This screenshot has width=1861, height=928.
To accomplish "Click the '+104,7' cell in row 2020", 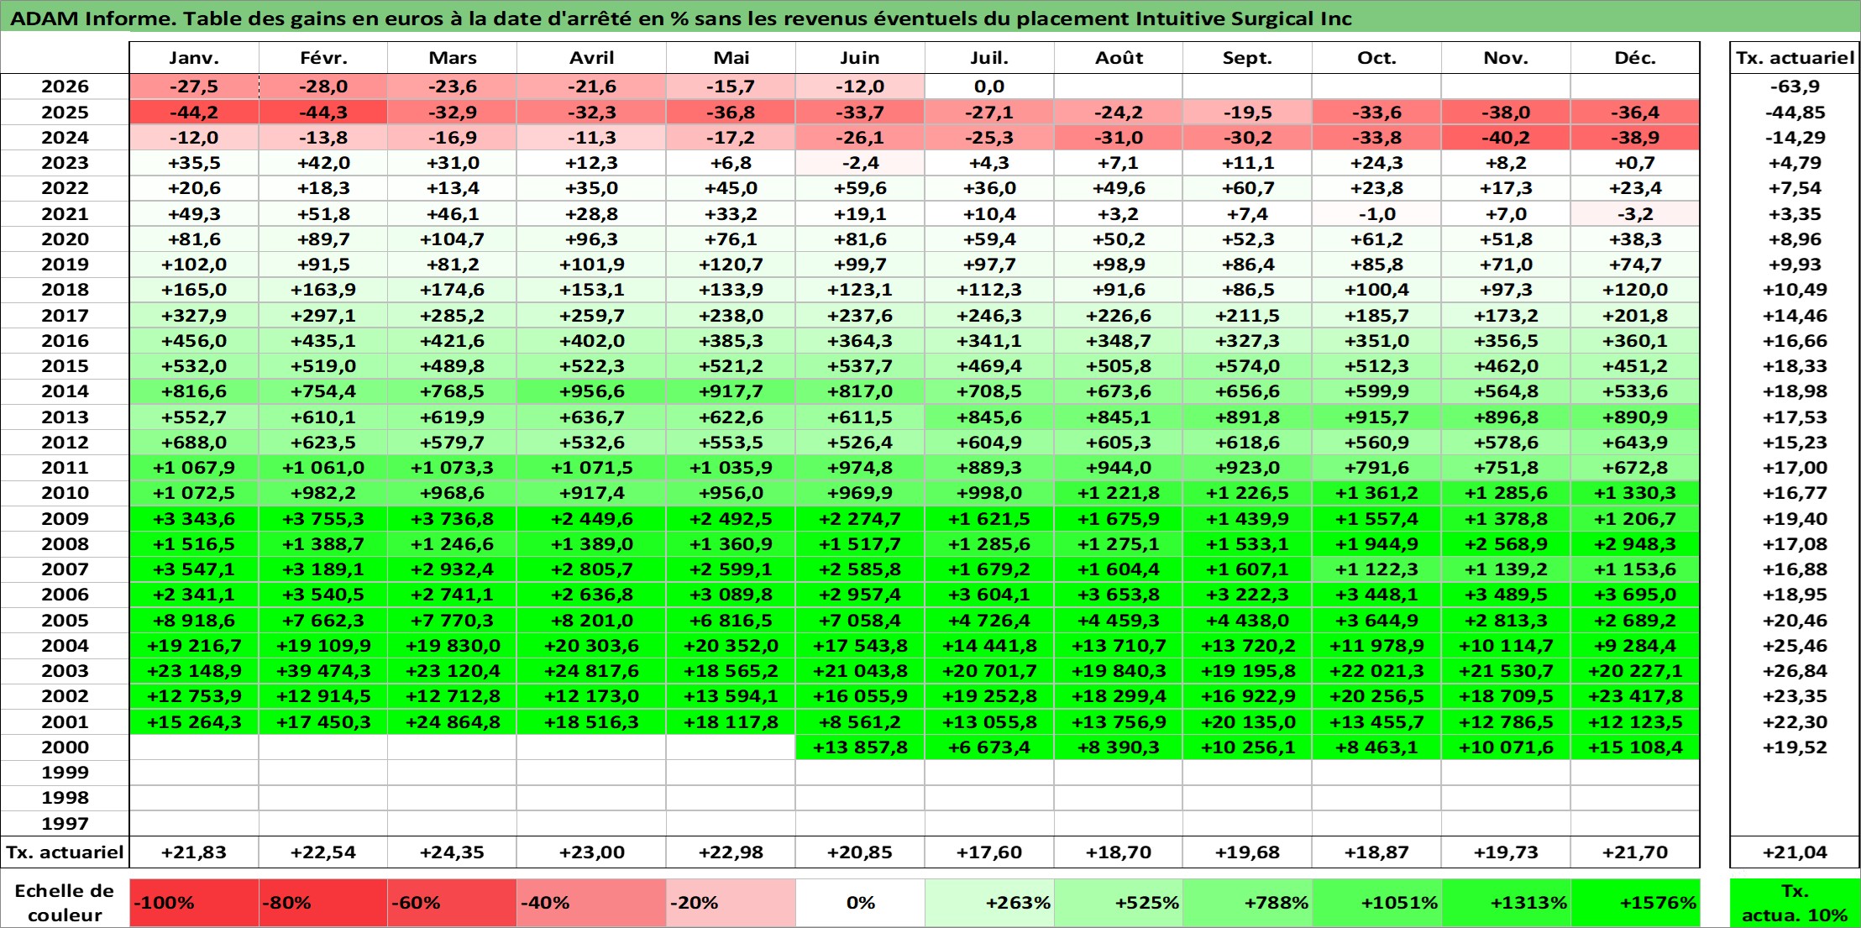I will coord(453,239).
